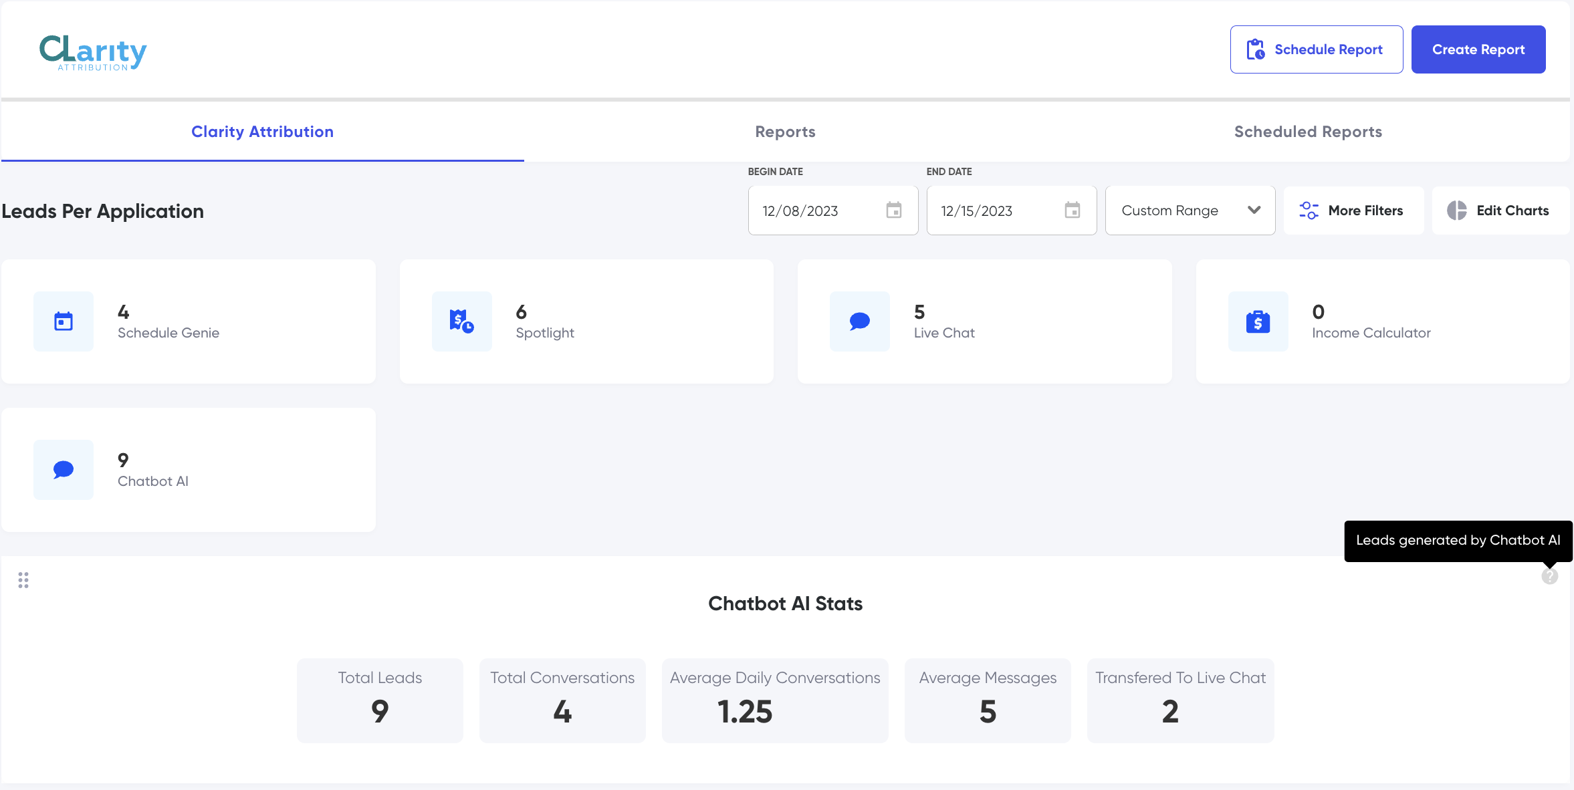Expand the Custom Range dropdown

pos(1190,211)
